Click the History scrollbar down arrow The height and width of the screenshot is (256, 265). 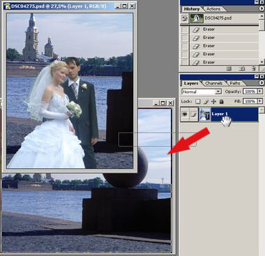click(262, 62)
